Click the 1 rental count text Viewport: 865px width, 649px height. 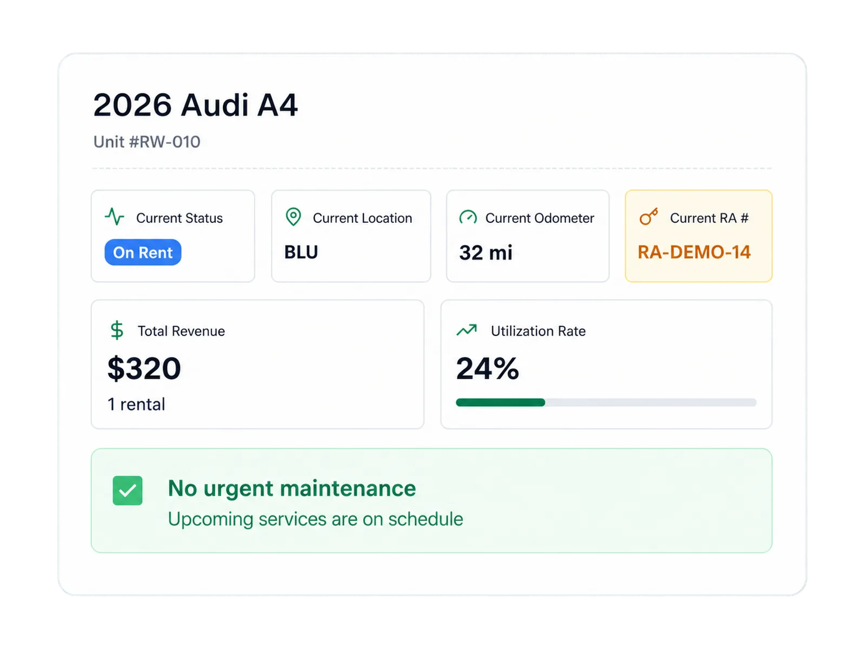coord(136,404)
